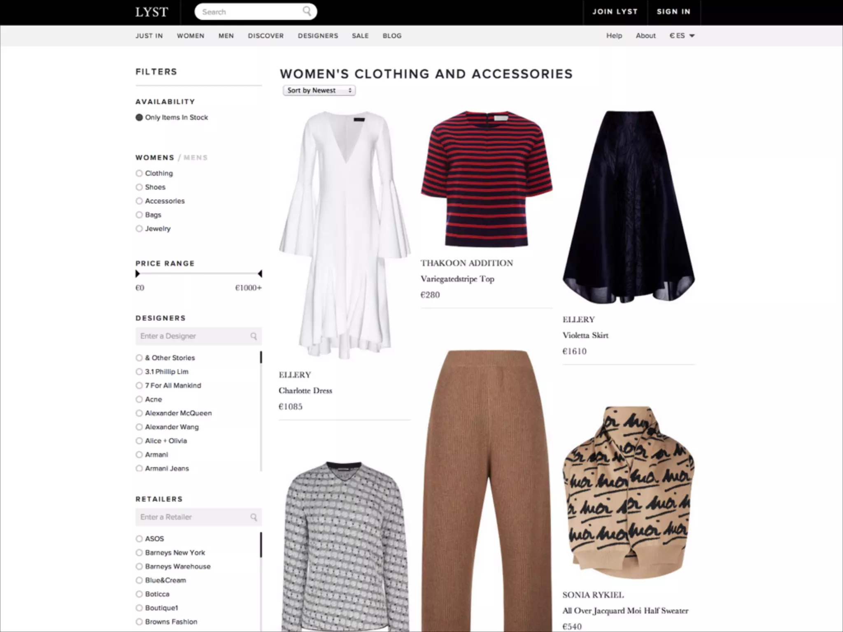Viewport: 843px width, 632px height.
Task: Click the search magnifier icon in header
Action: 307,11
